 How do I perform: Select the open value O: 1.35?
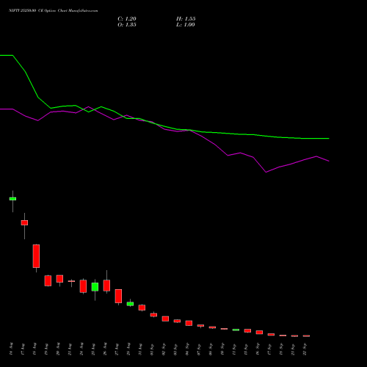[x=127, y=25]
